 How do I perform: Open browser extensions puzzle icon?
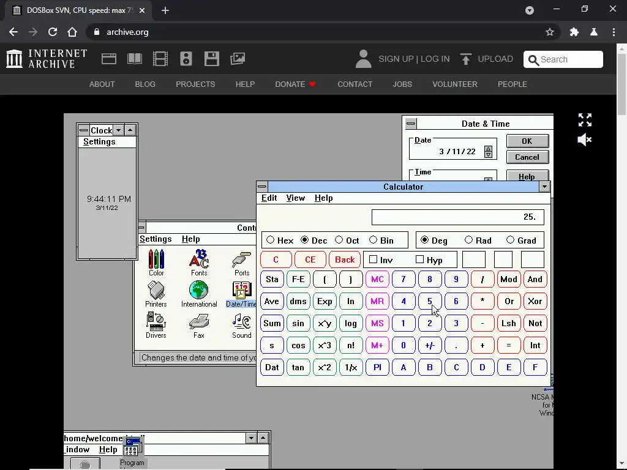tap(574, 32)
